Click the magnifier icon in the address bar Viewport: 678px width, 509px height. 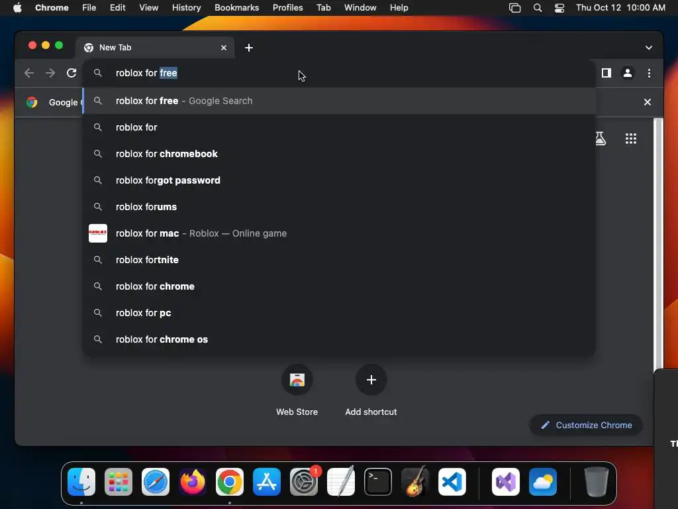point(98,73)
